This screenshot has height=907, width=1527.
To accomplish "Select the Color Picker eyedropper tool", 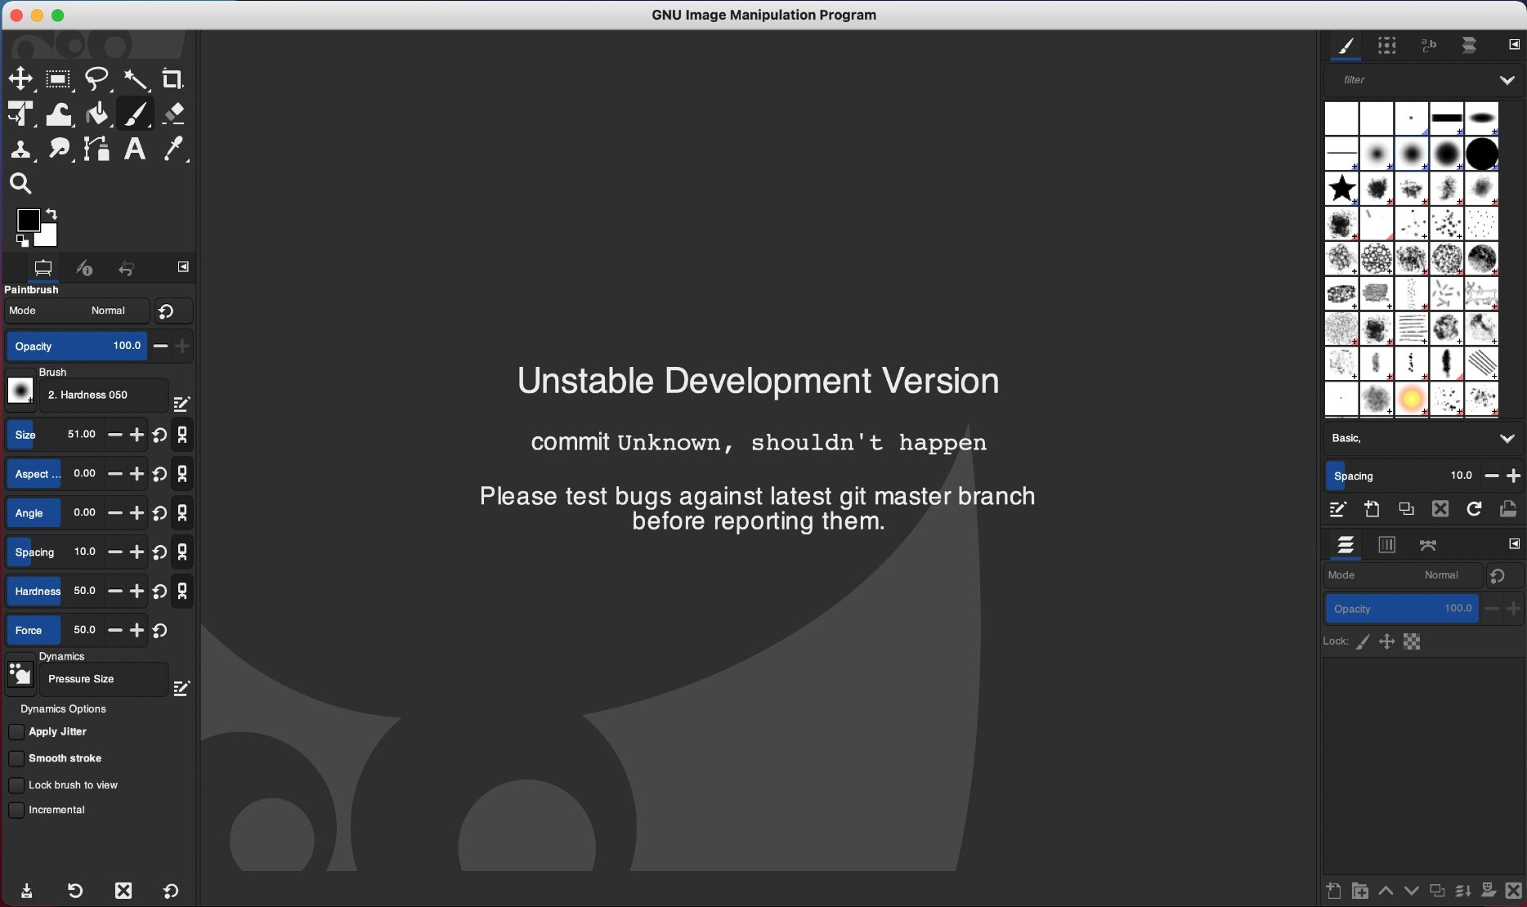I will (x=172, y=150).
